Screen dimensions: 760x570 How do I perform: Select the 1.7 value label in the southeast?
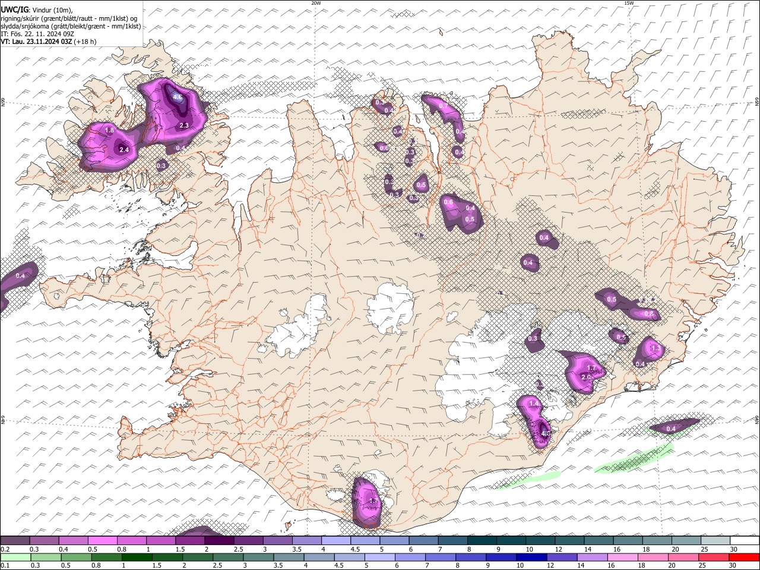[x=591, y=368]
